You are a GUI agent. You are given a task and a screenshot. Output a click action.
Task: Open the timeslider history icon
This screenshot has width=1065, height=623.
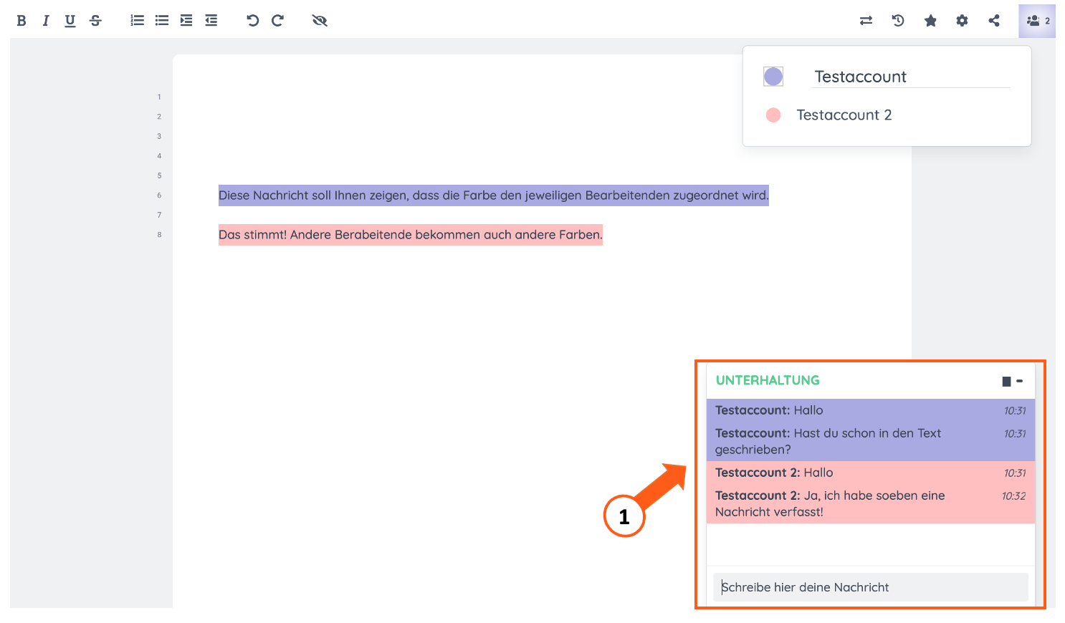pyautogui.click(x=898, y=21)
